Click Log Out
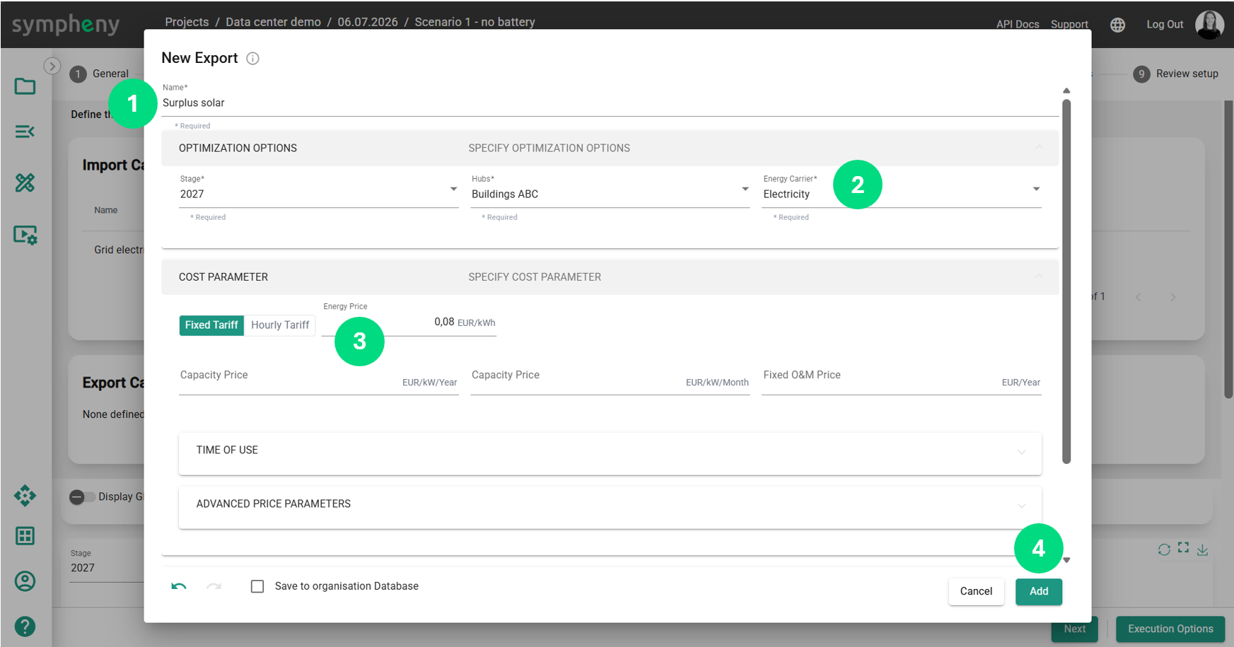 pyautogui.click(x=1165, y=24)
